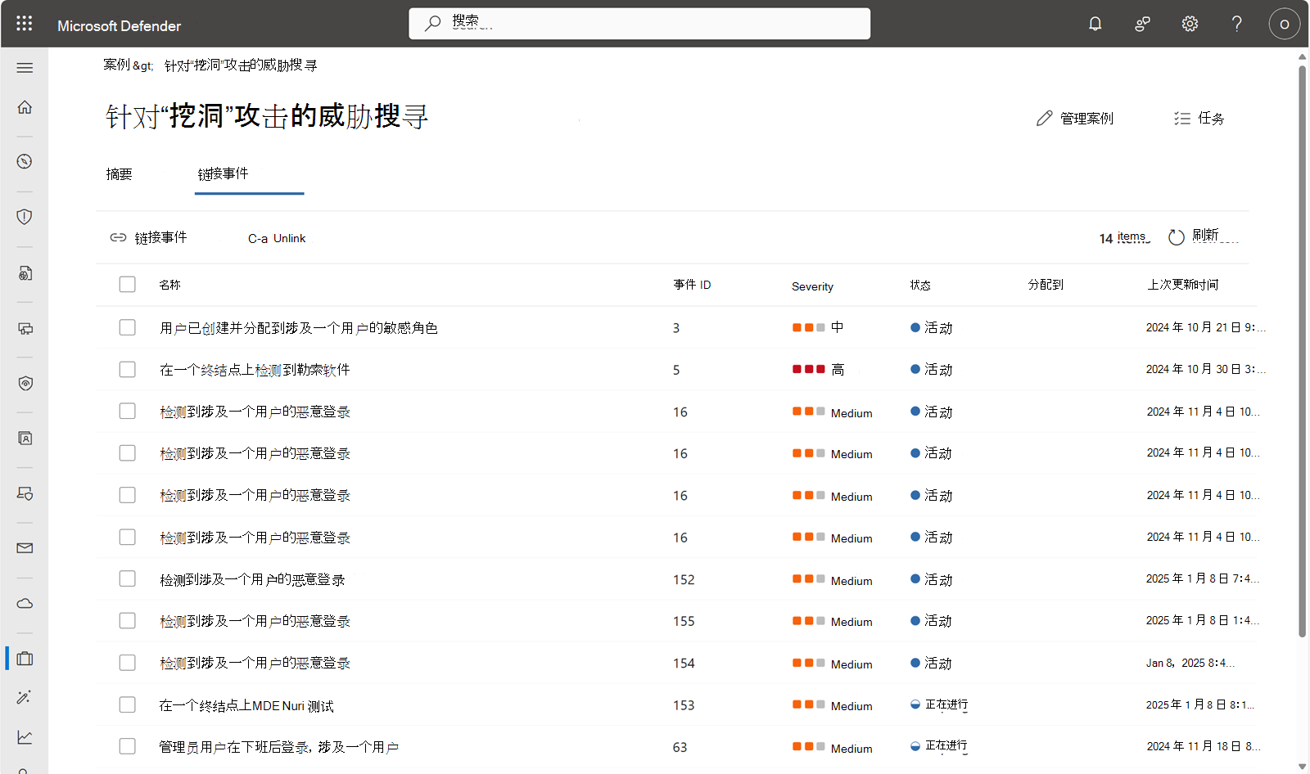The height and width of the screenshot is (774, 1310).
Task: Click the 刷新 button to reload items
Action: (1202, 236)
